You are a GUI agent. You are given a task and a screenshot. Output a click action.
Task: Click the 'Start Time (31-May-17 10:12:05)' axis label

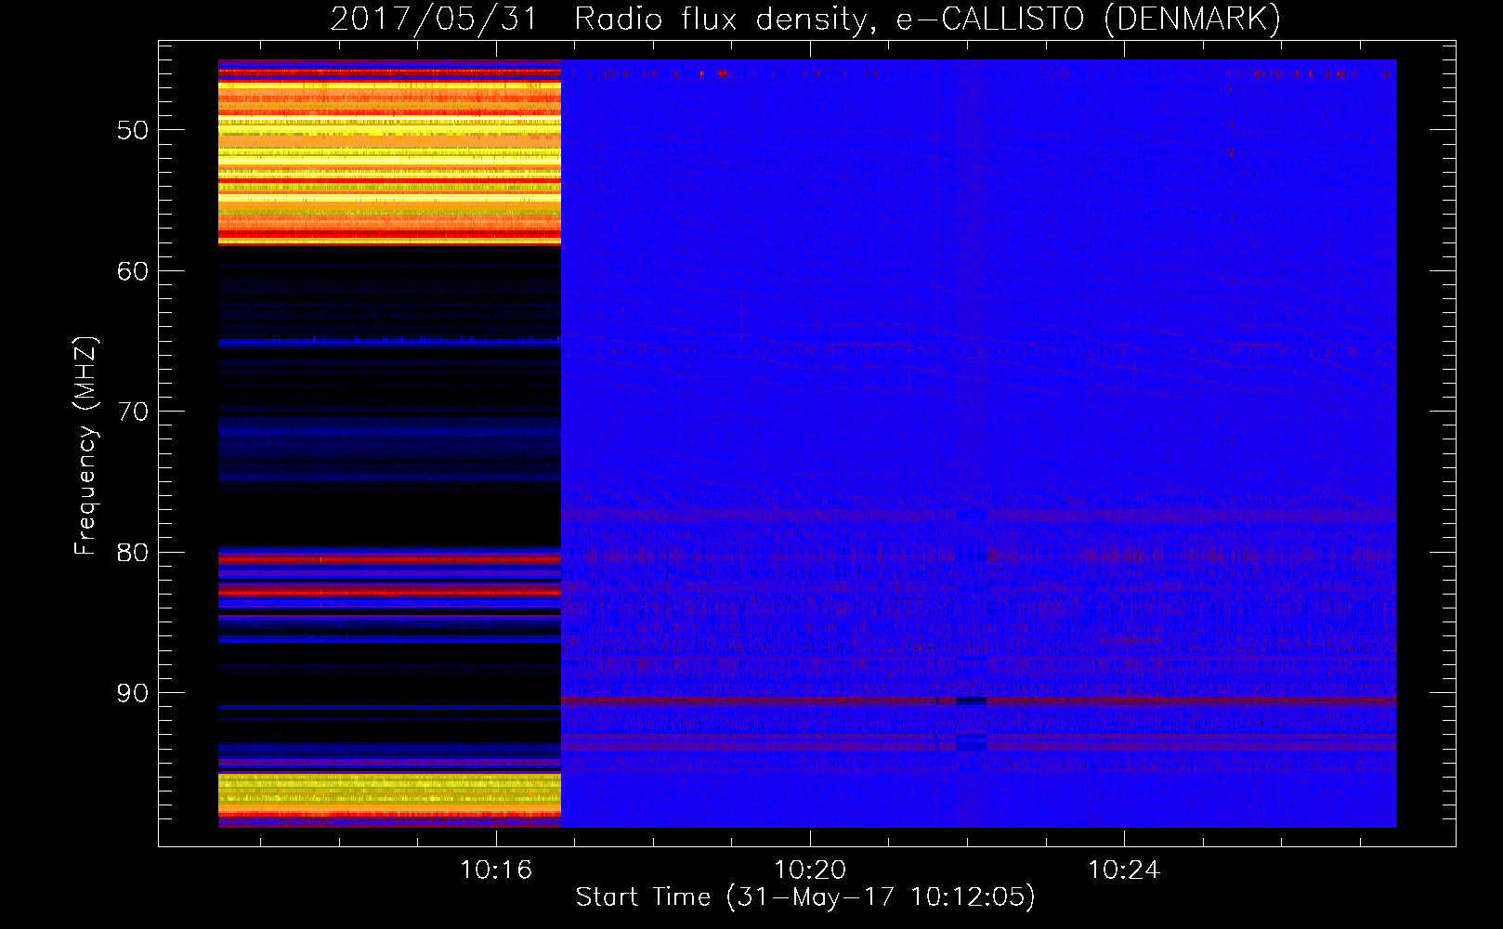(805, 897)
